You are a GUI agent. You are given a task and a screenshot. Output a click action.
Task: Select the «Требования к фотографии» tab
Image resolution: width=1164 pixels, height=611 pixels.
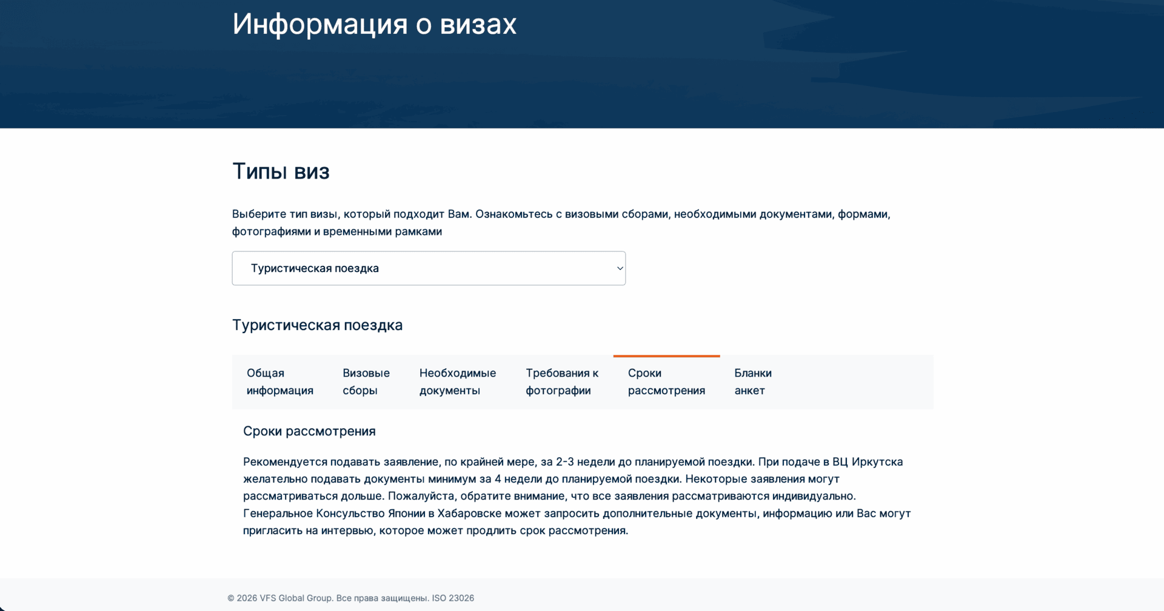coord(562,381)
